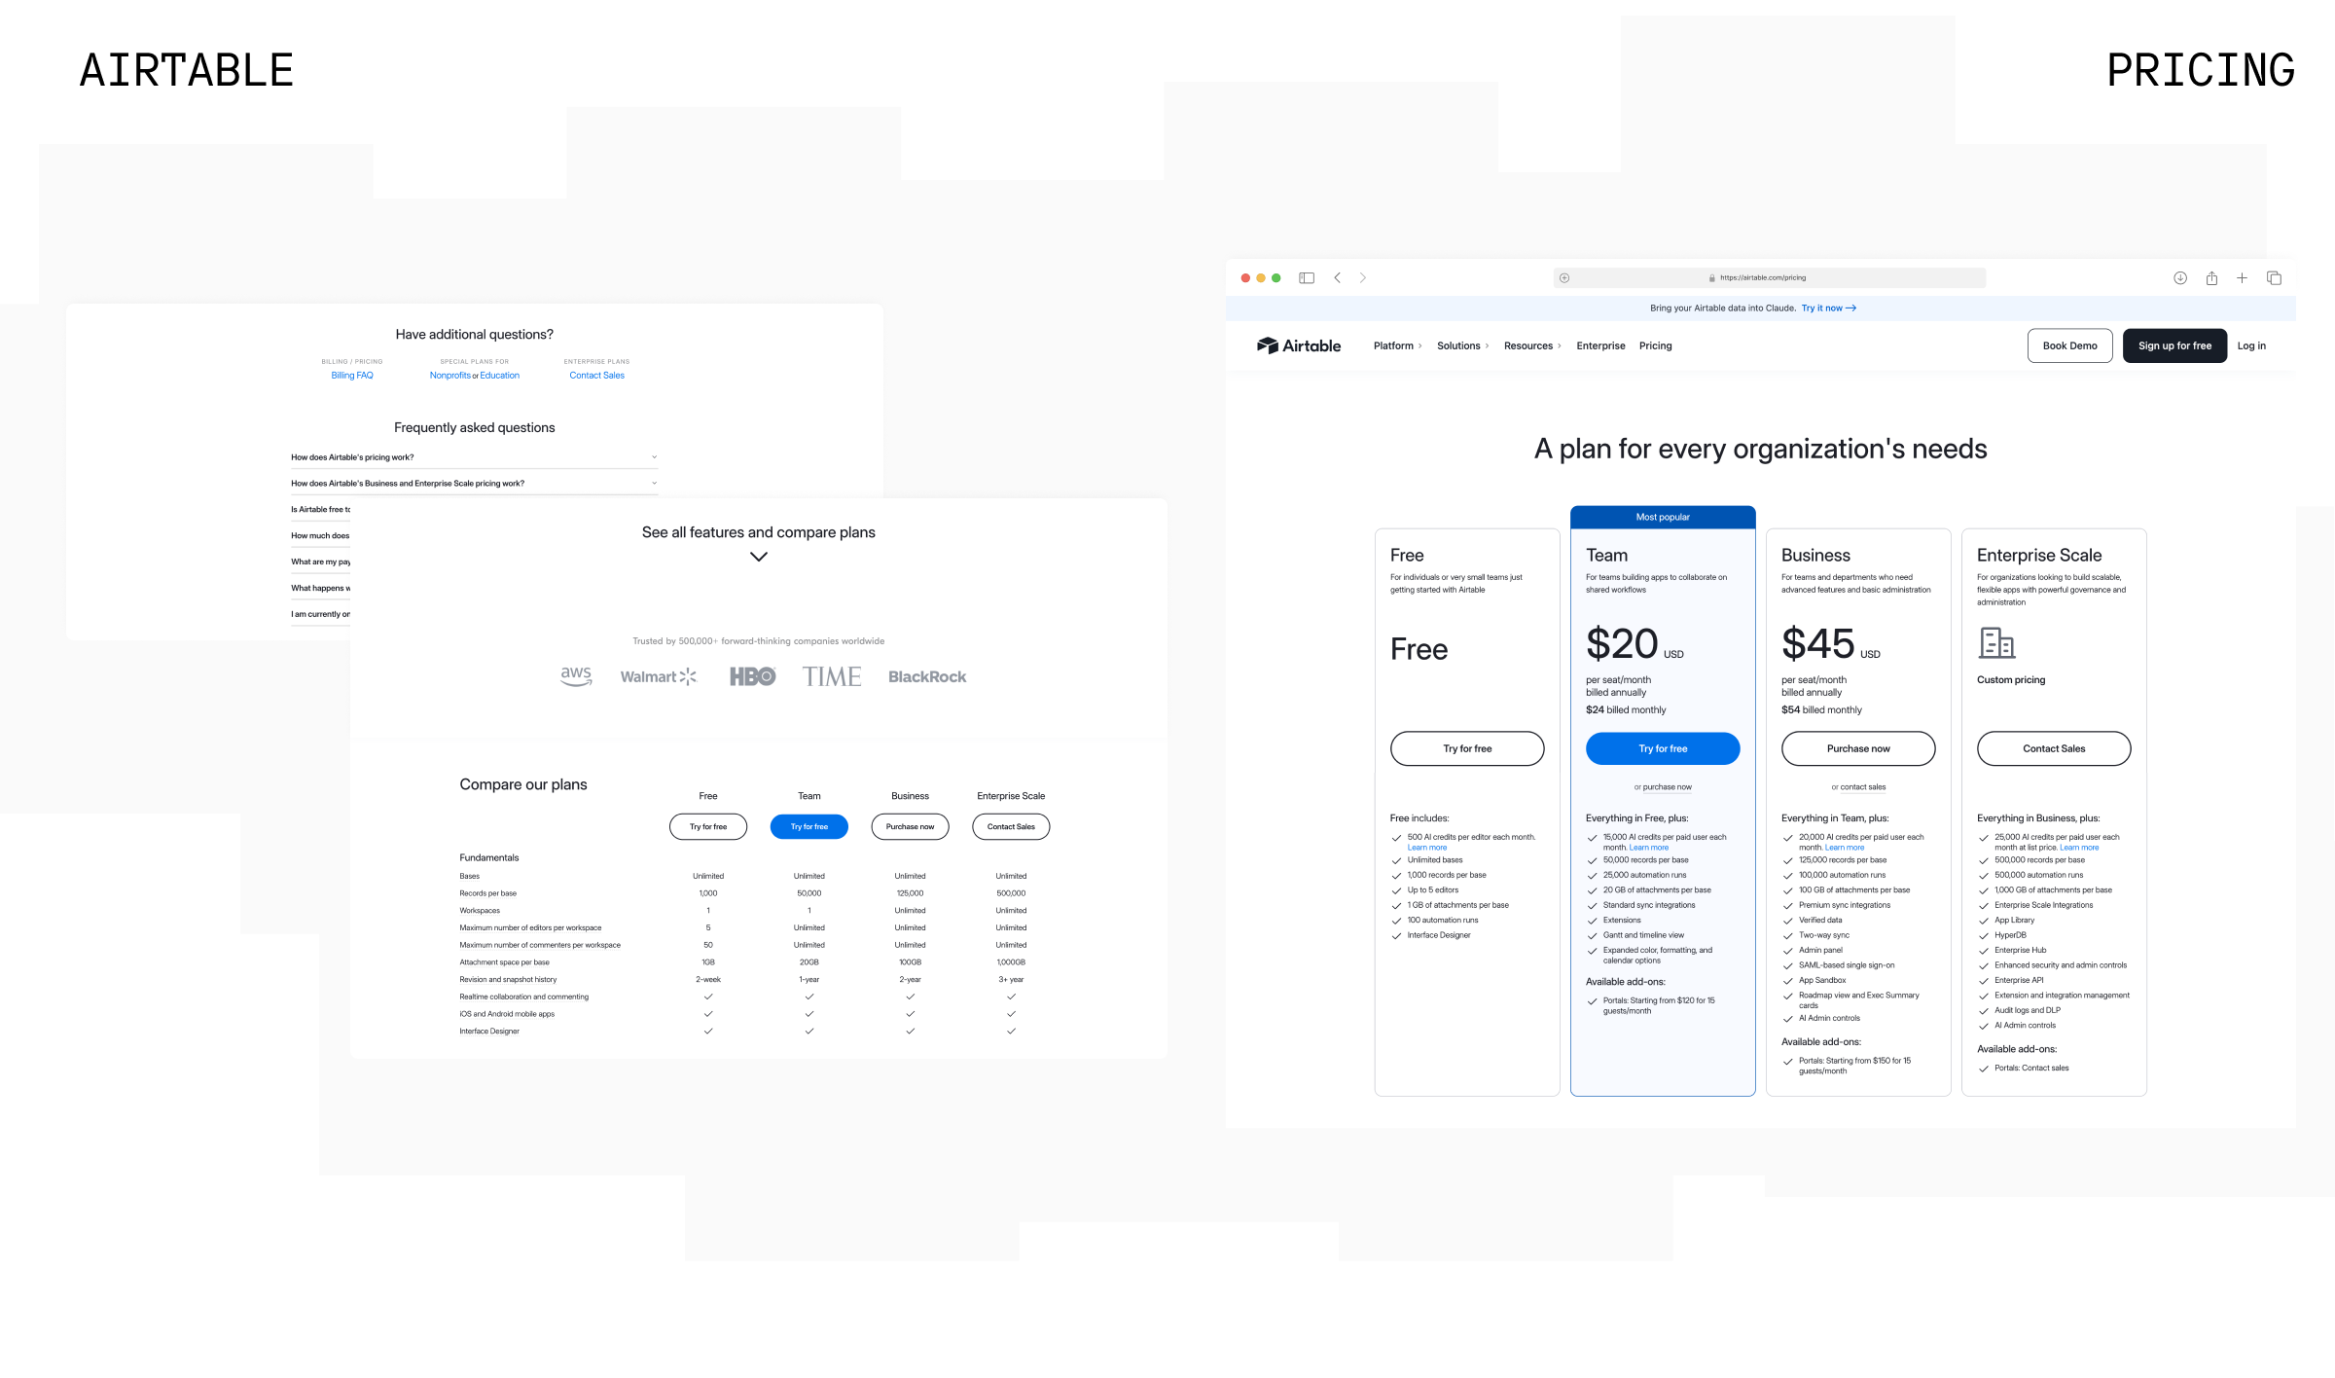
Task: Go back using the browser back arrow
Action: click(1338, 278)
